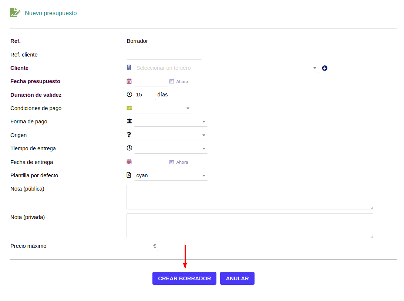Expand the Origen dropdown list

[x=171, y=135]
